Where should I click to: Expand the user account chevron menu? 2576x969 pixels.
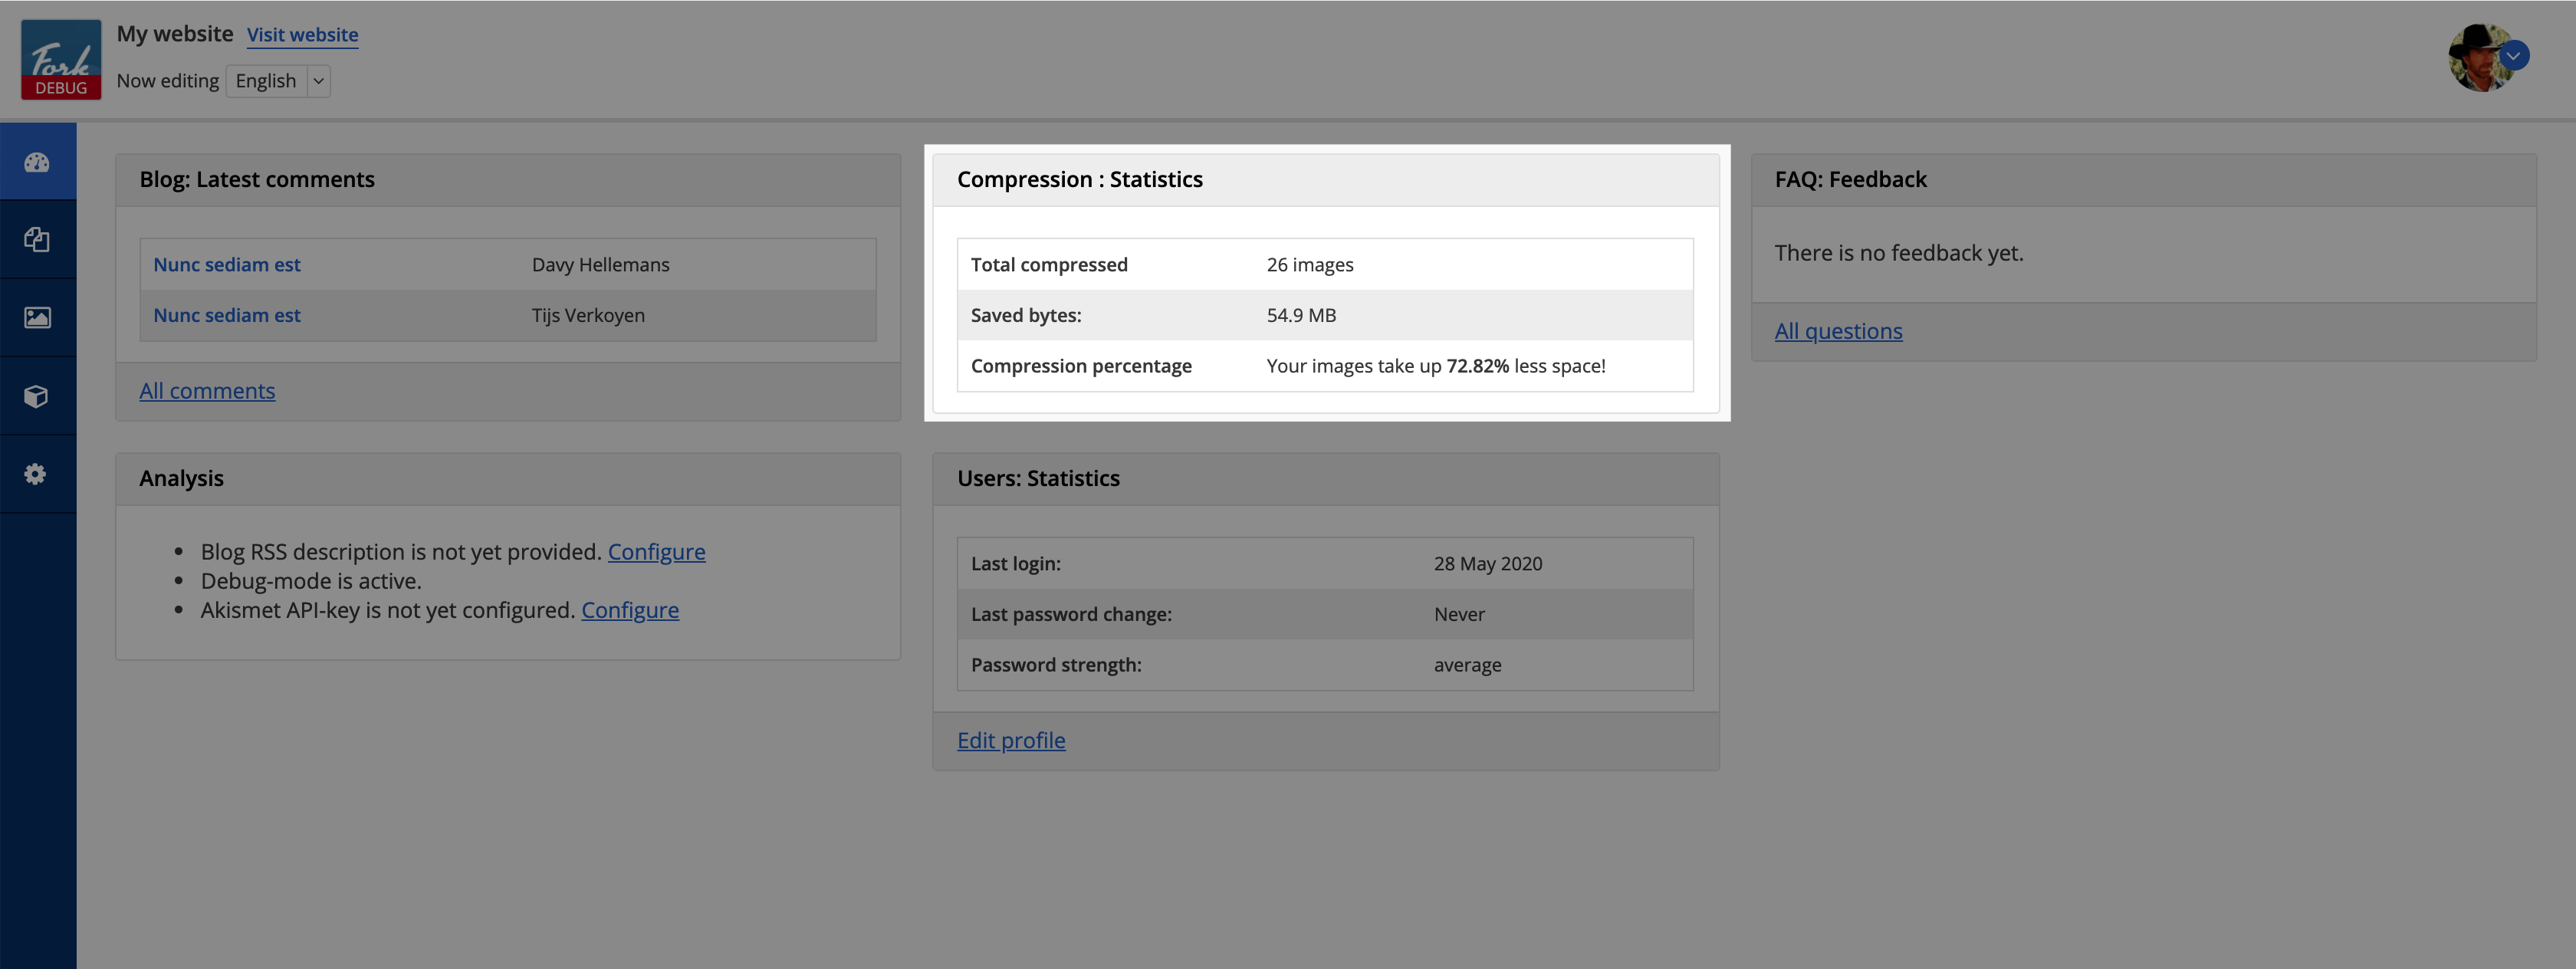2513,56
